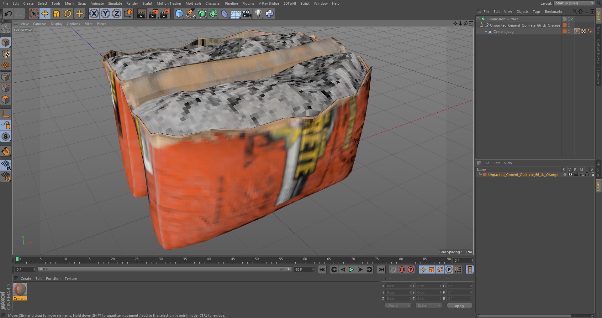Open the vertical Takes tab
The width and height of the screenshot is (602, 318).
tap(599, 31)
